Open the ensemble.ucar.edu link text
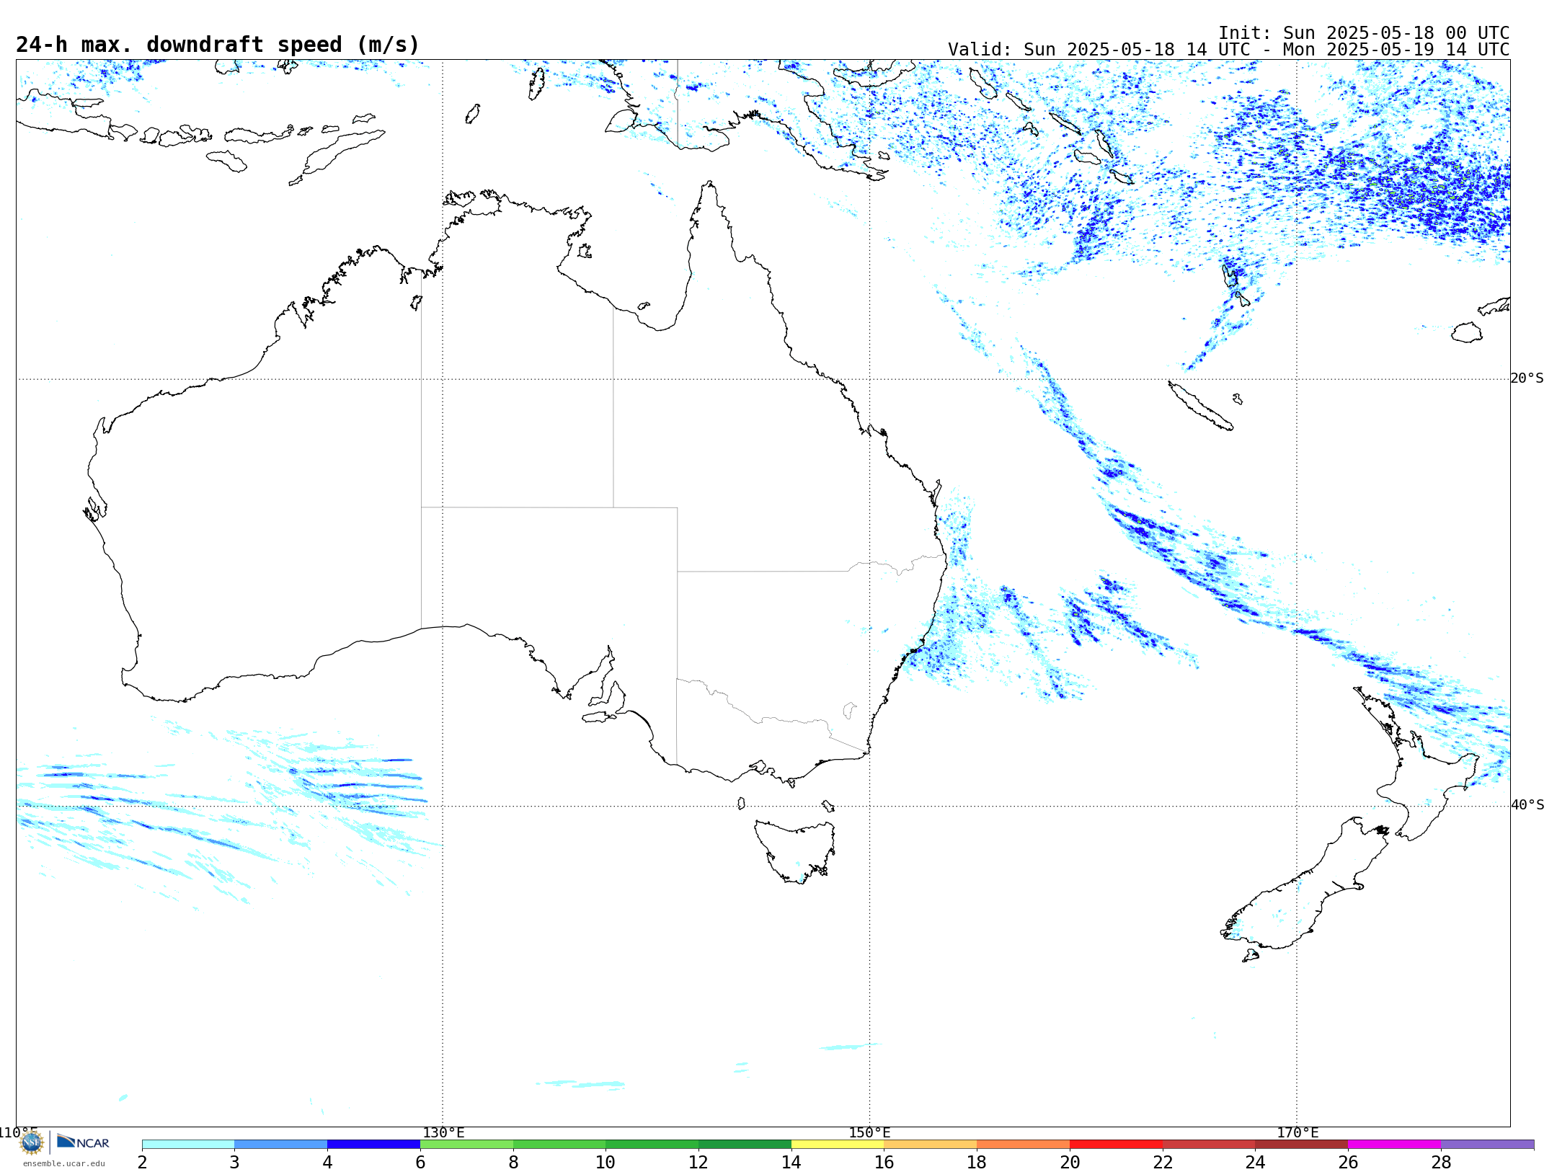Screen dimensions: 1557x1172 pos(63,1163)
